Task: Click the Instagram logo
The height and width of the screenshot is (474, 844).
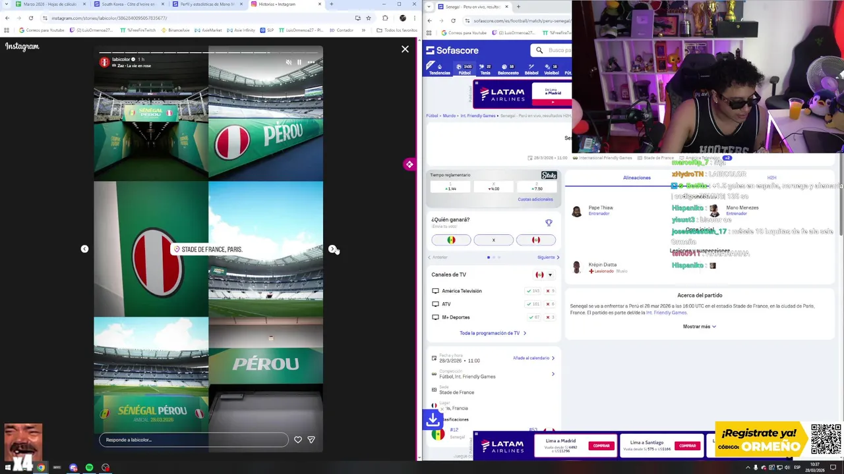Action: pyautogui.click(x=22, y=47)
